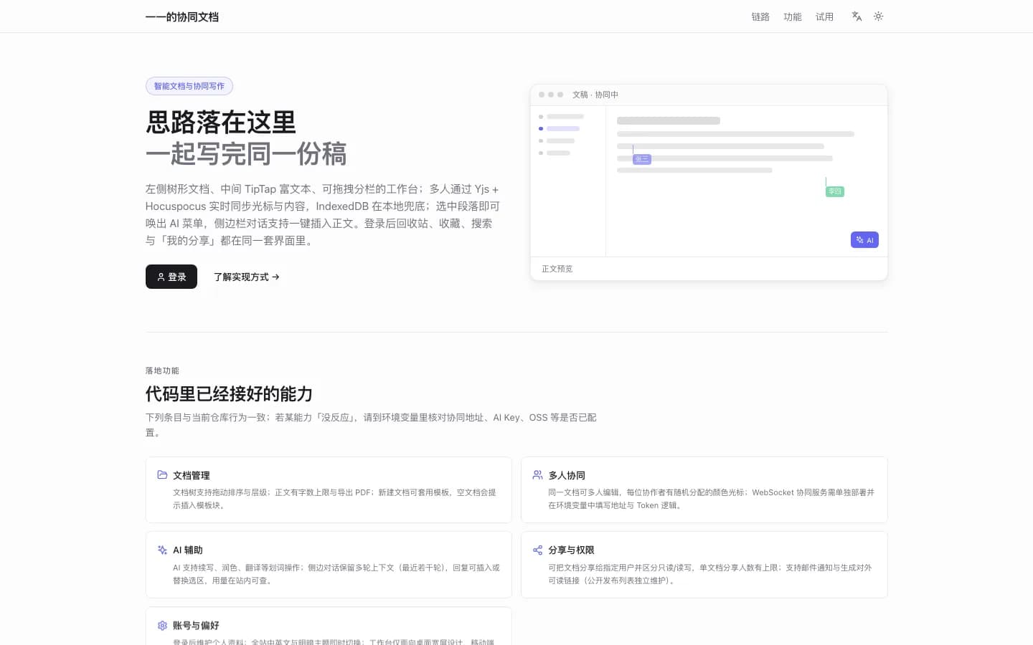Click the 文档管理 card title
This screenshot has height=645, width=1033.
pyautogui.click(x=192, y=475)
